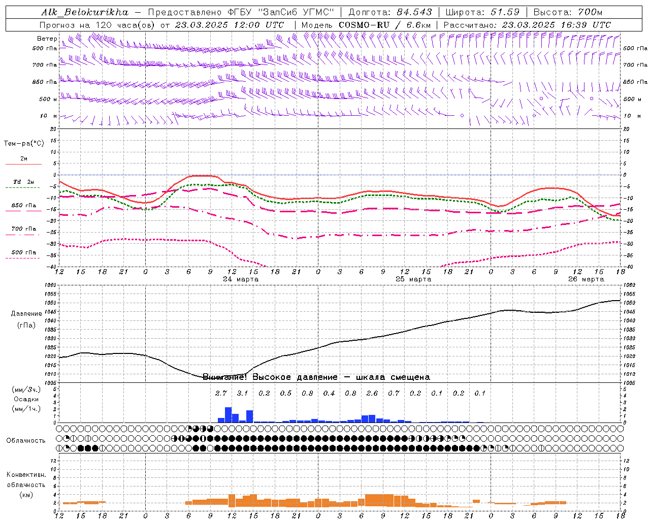
Task: Click the 25 марта date label
Action: pos(413,279)
